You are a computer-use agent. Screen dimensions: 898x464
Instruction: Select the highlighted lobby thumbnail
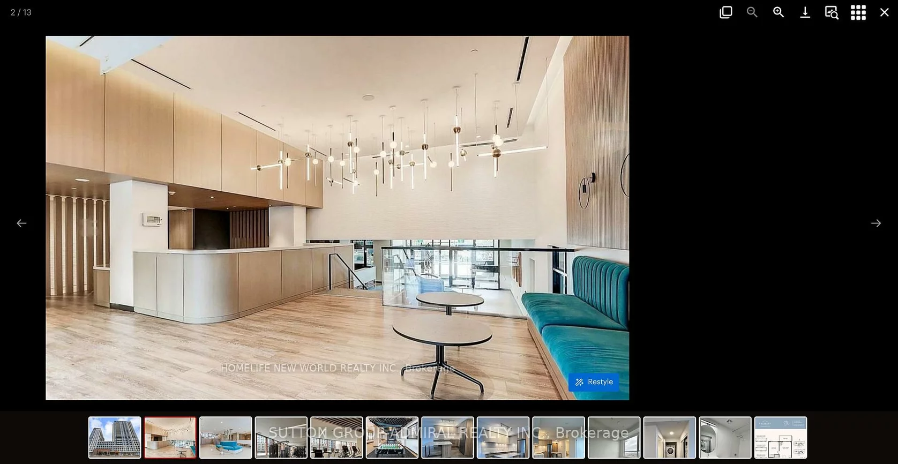[170, 438]
